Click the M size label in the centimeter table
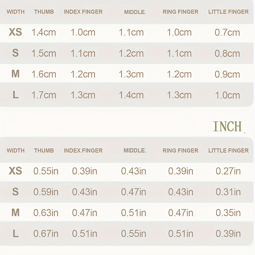 pos(15,74)
